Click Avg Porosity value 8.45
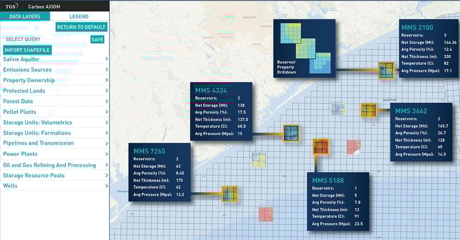This screenshot has height=240, width=460. pos(180,173)
